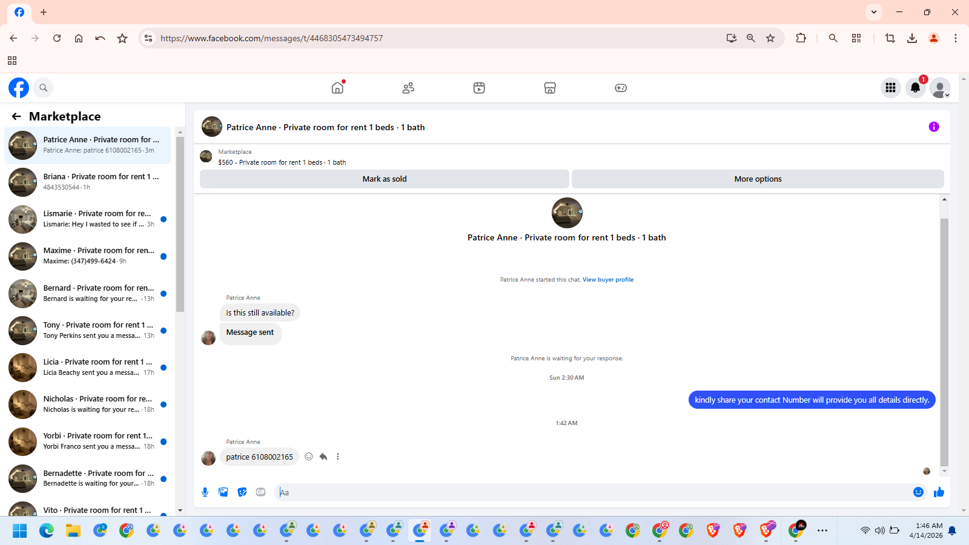The width and height of the screenshot is (969, 545).
Task: Open the apps grid in bookmarks bar
Action: (12, 61)
